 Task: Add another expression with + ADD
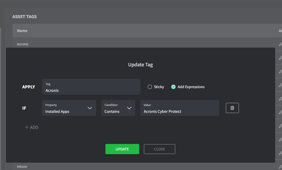coord(31,127)
